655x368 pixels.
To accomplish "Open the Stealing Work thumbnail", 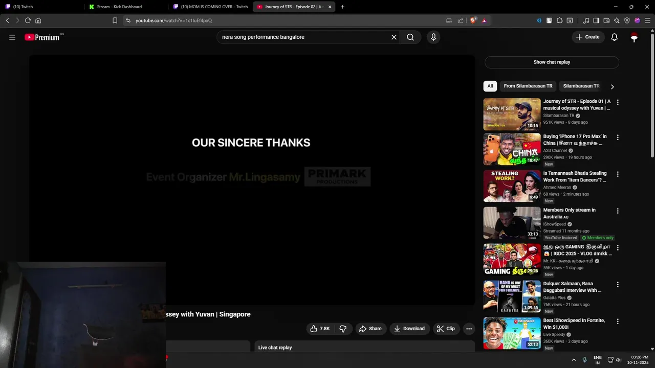I will tap(512, 186).
